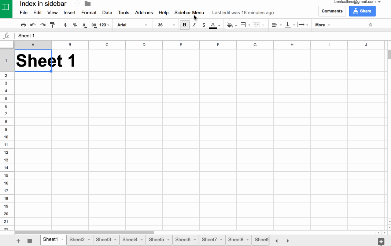The image size is (391, 246).
Task: Open the Sidebar Menu in the menu bar
Action: pyautogui.click(x=189, y=12)
